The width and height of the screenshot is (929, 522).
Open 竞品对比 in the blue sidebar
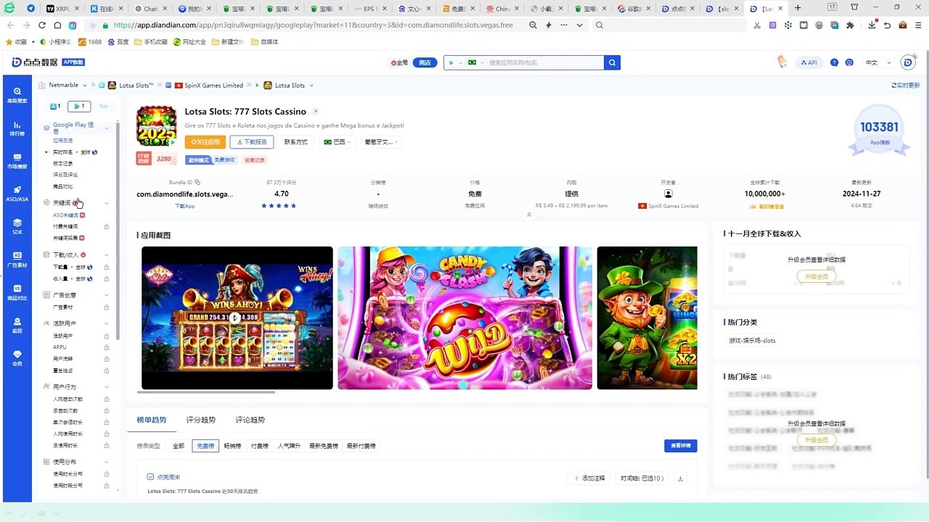(x=17, y=292)
